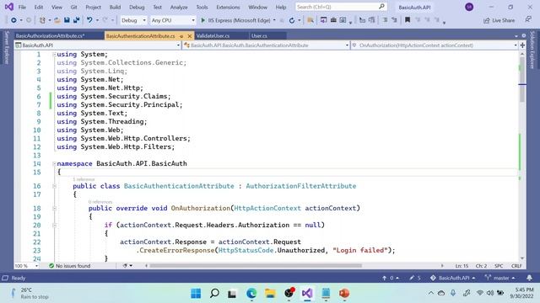Open the feedback icon beside Live Share

point(528,19)
